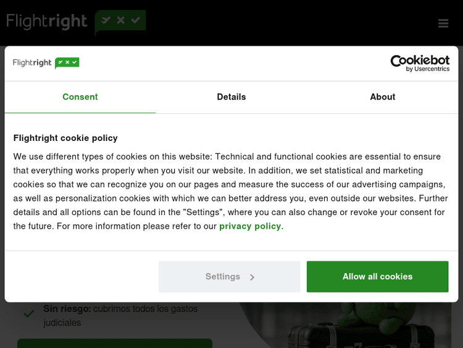Click the cookie policy description paragraph
Screen dimensions: 463x348
(229, 191)
